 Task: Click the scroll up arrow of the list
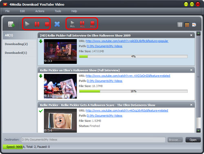199,33
